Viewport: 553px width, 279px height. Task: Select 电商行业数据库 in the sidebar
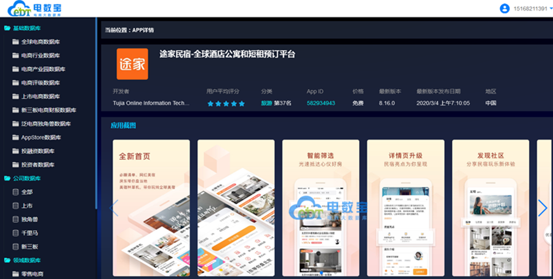click(40, 55)
